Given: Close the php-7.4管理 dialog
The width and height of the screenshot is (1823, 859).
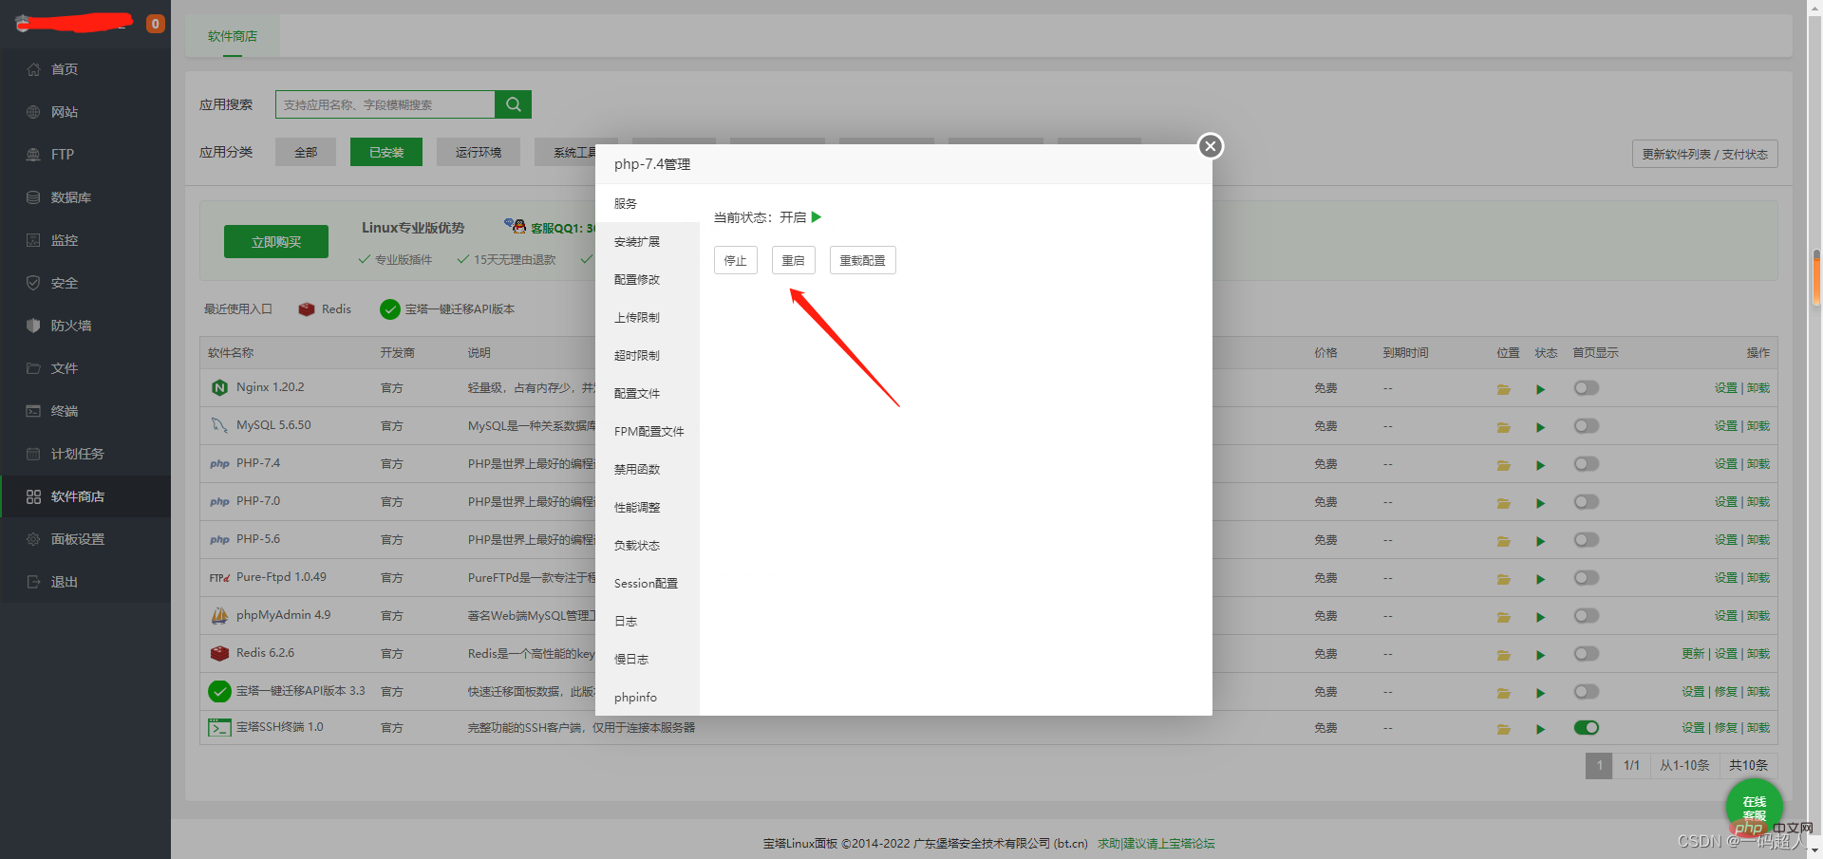Looking at the screenshot, I should 1210,146.
